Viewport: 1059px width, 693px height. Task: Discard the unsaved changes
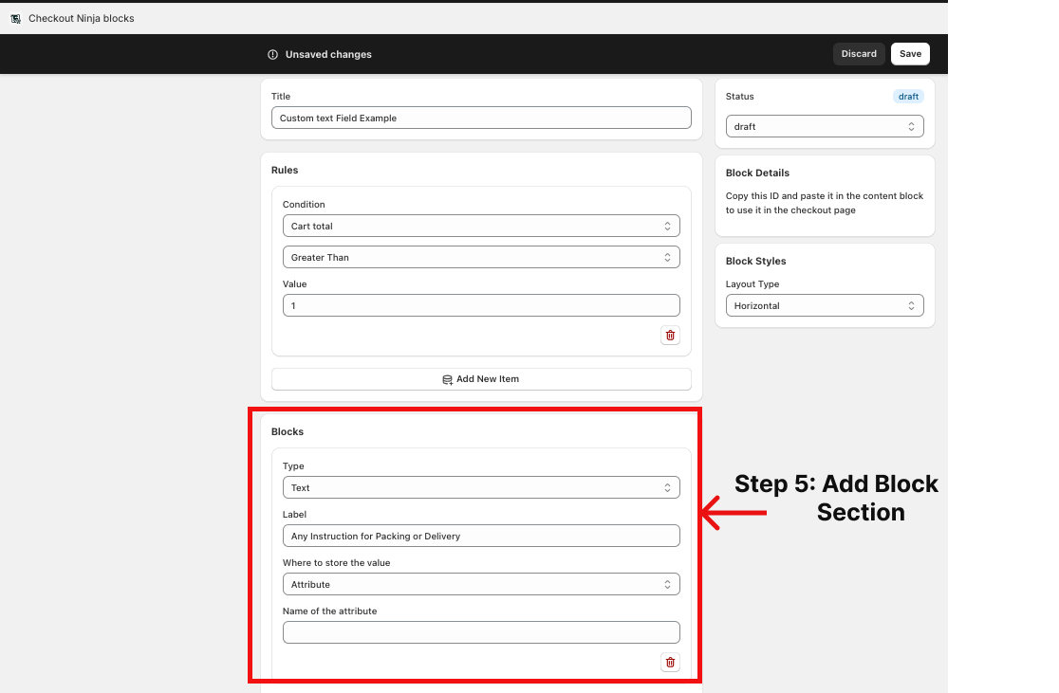tap(858, 54)
